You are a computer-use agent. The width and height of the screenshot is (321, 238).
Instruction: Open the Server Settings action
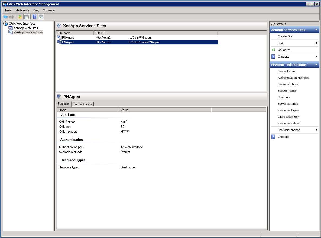[288, 104]
